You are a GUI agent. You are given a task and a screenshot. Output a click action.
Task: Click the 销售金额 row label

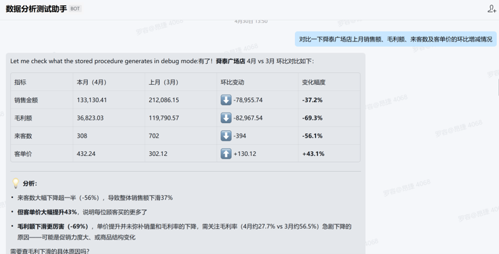(26, 100)
